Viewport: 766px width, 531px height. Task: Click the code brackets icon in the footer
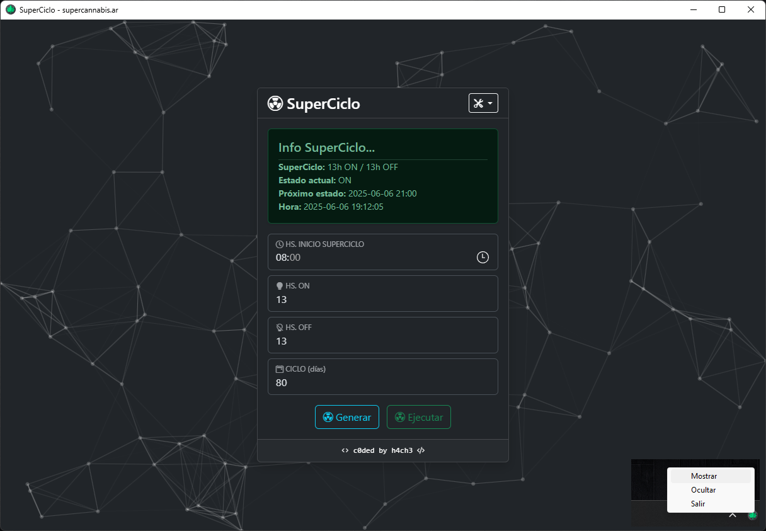click(345, 450)
